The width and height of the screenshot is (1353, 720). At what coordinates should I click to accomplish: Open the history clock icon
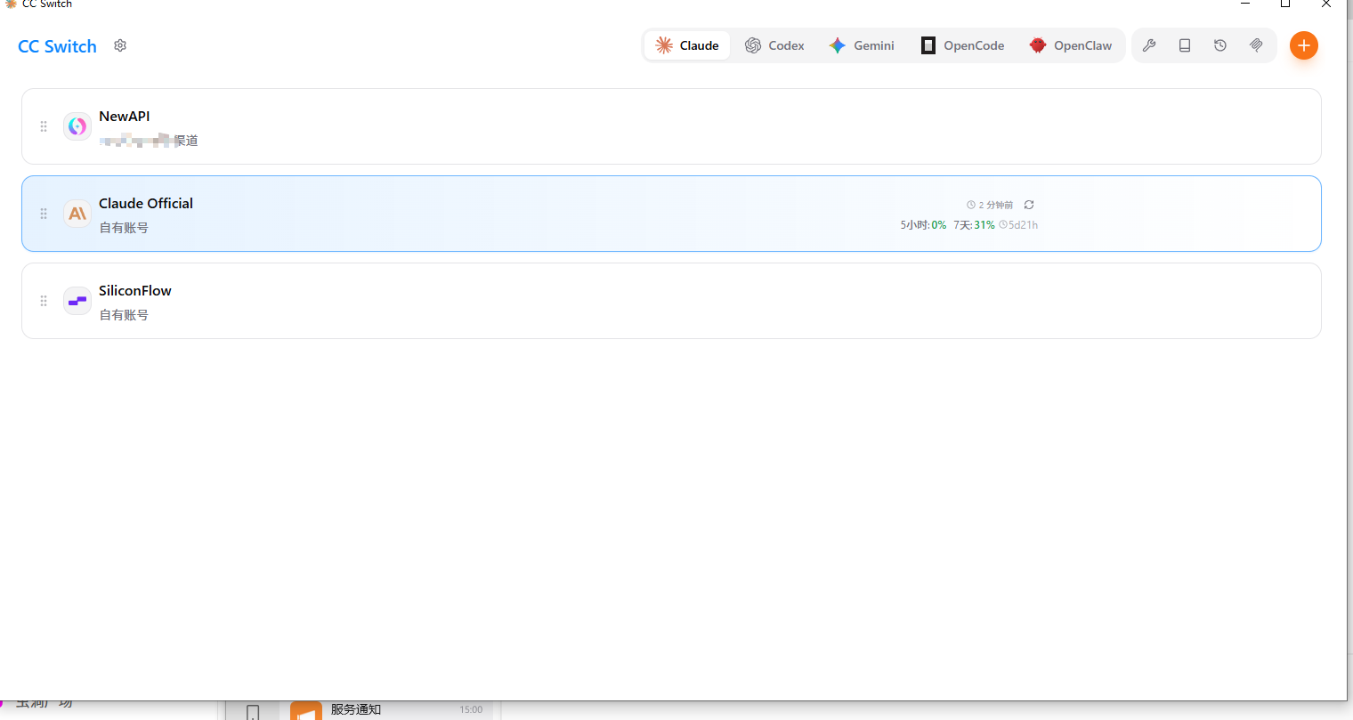tap(1220, 45)
